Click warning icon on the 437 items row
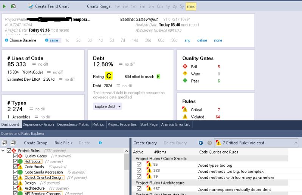 pyautogui.click(x=149, y=189)
